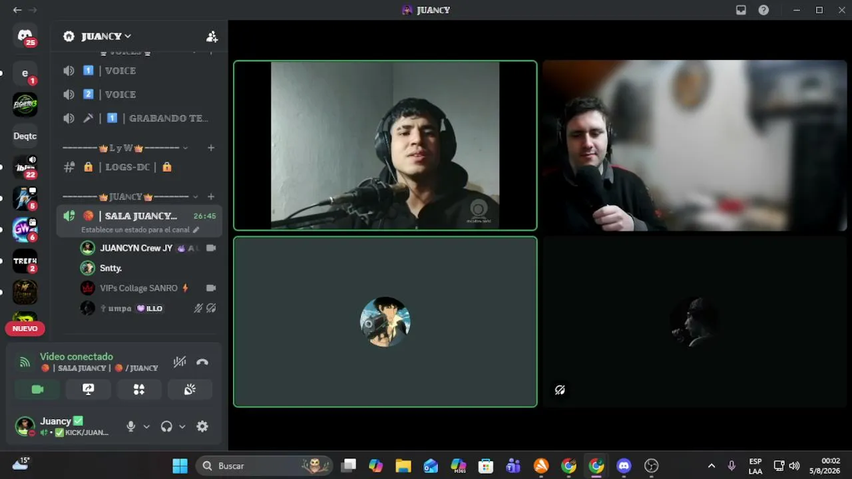The height and width of the screenshot is (479, 852).
Task: Disconnect from the voice call
Action: pyautogui.click(x=202, y=362)
